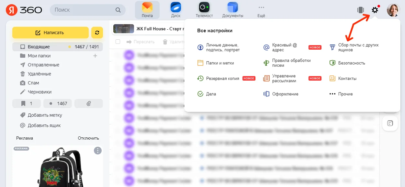
Task: Open ad options three-dot button
Action: 98,151
